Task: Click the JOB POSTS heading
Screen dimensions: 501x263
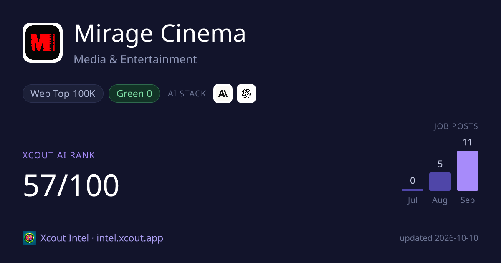Action: point(456,126)
